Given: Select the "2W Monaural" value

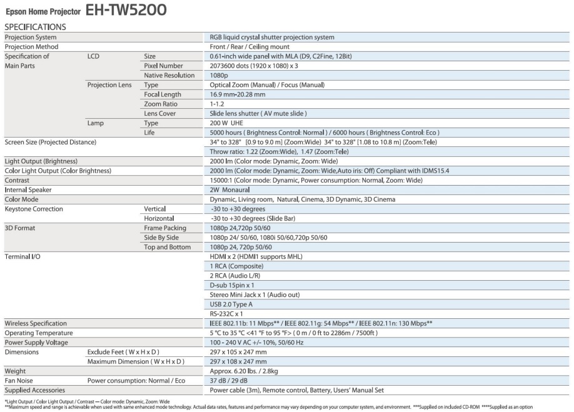Looking at the screenshot, I should click(229, 189).
